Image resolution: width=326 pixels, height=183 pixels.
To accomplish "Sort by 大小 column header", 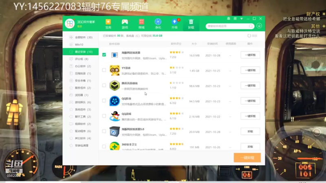I will click(x=194, y=44).
